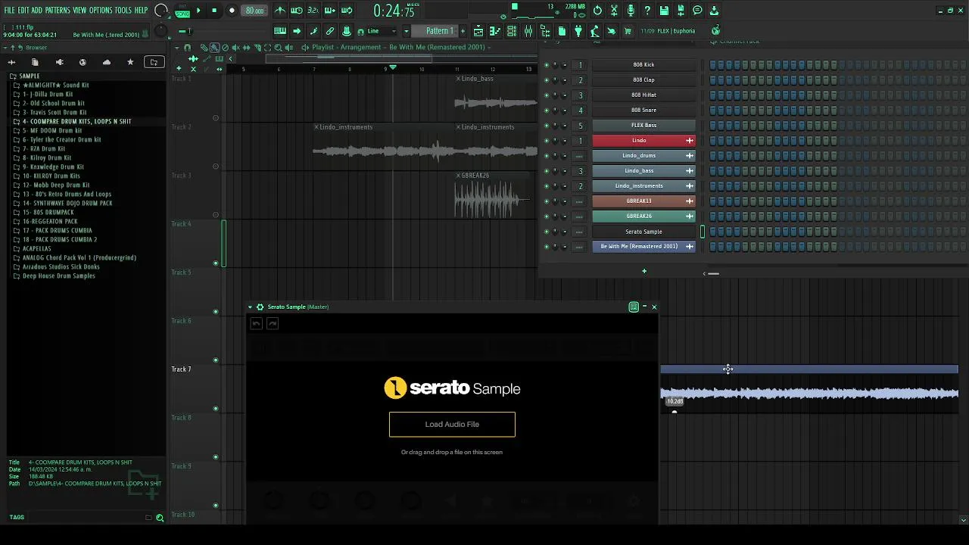969x545 pixels.
Task: Click the channel rack horizontal scroll handle
Action: pyautogui.click(x=712, y=273)
